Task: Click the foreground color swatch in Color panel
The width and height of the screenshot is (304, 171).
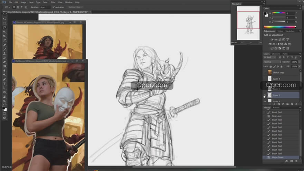Action: point(265,13)
